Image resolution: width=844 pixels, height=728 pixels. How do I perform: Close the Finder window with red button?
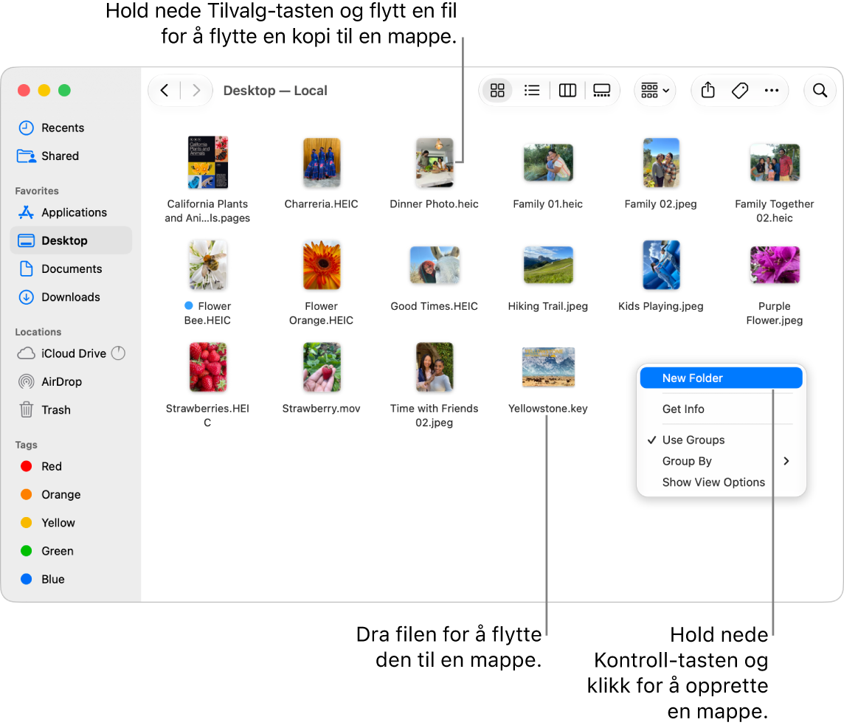(24, 91)
